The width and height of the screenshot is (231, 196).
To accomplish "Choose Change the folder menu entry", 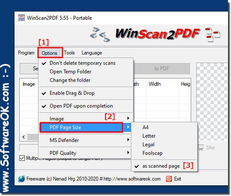I will [x=86, y=80].
